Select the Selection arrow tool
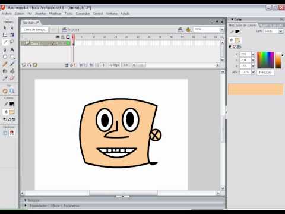Image resolution: width=285 pixels, height=214 pixels. (x=5, y=28)
